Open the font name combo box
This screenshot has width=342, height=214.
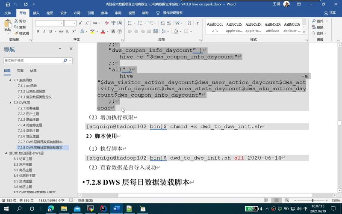tap(49, 23)
